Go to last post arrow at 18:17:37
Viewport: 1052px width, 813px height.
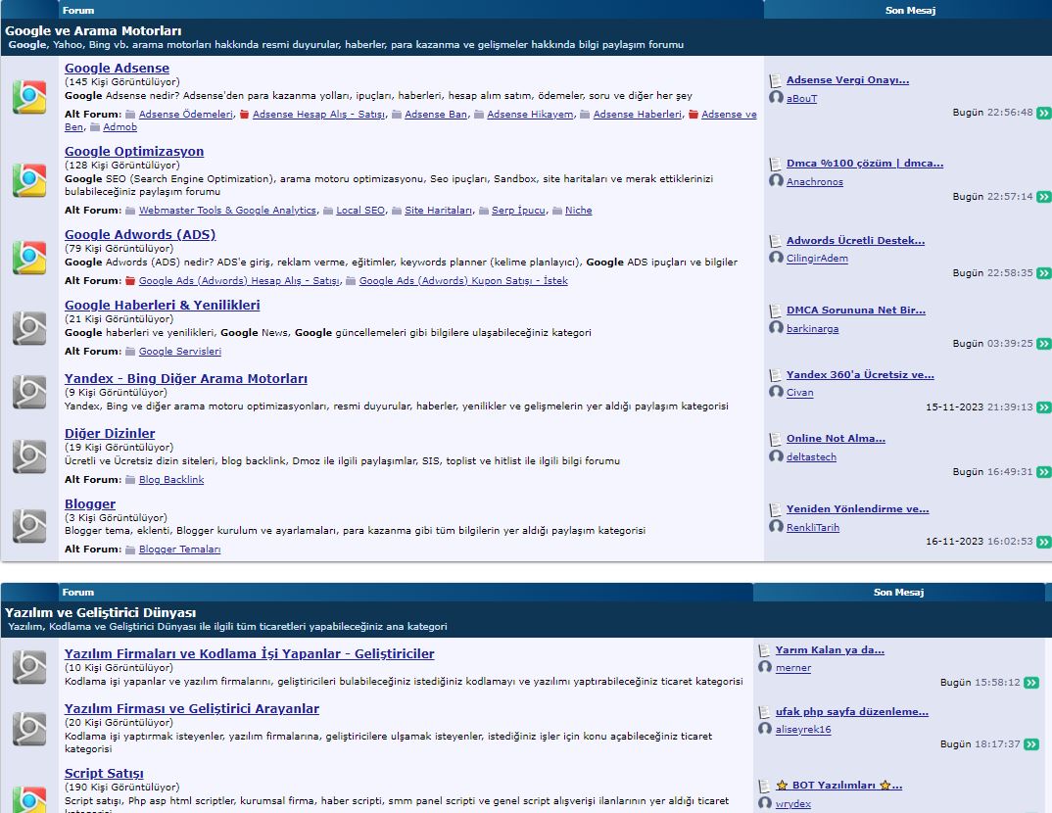tap(1031, 743)
